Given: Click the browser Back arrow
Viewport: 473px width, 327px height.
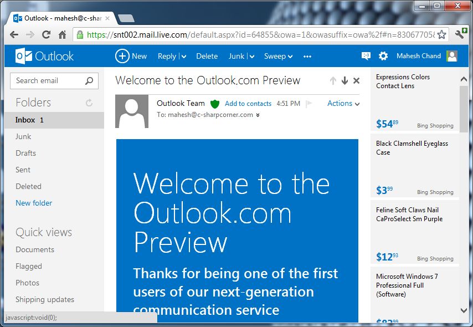Looking at the screenshot, I should [14, 35].
